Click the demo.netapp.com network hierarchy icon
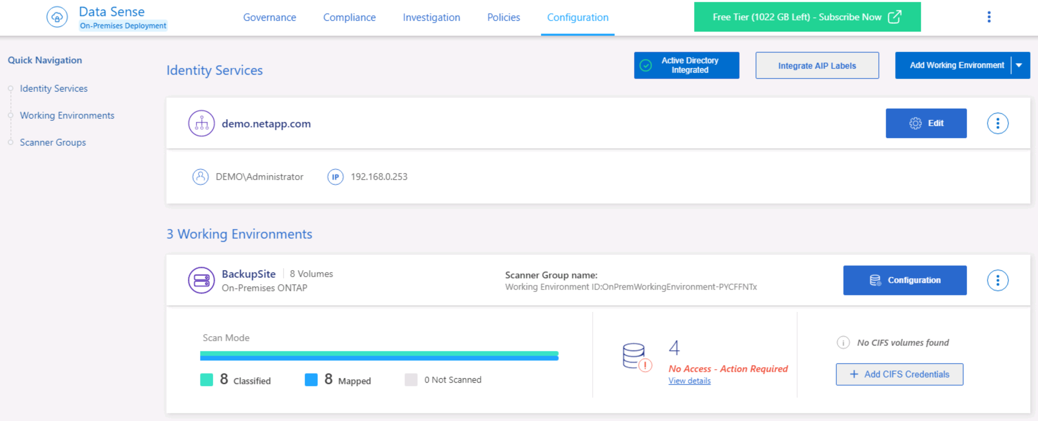Viewport: 1038px width, 421px height. (201, 123)
